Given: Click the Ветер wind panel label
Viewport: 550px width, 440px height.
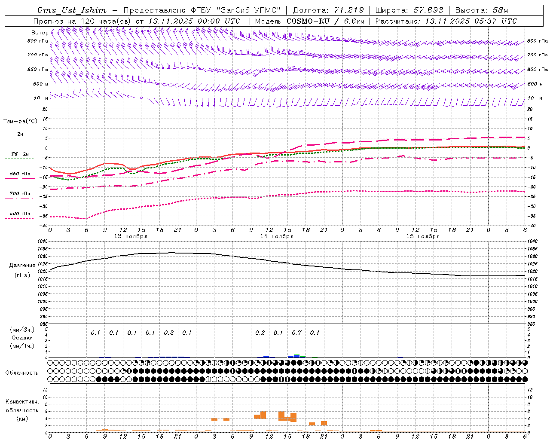Looking at the screenshot, I should coord(40,33).
